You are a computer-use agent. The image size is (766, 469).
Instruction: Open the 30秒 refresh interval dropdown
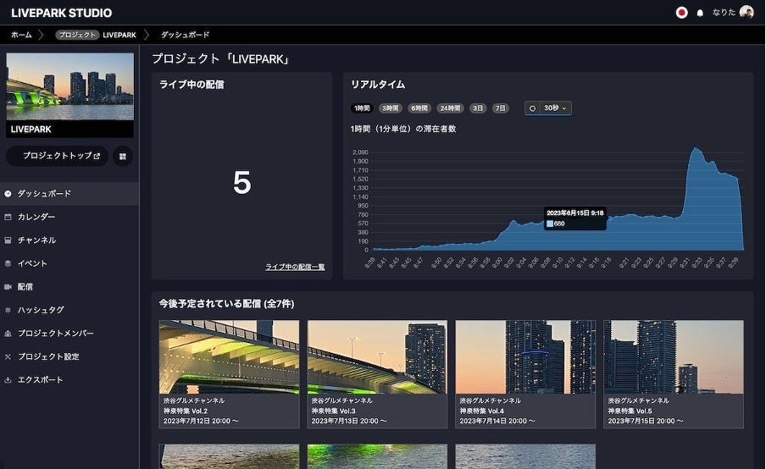click(x=555, y=108)
